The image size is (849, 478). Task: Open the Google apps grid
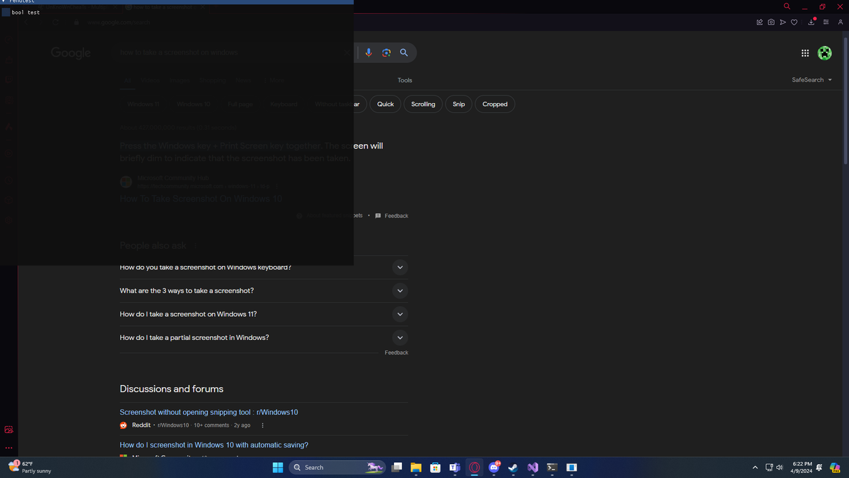click(805, 52)
